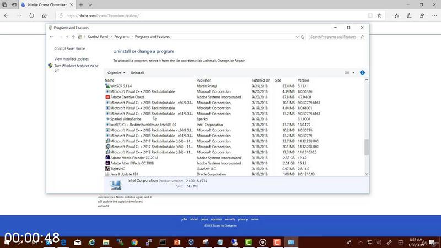Add Ninite page to favorites
Viewport: 441px width, 248px height.
coord(379,16)
